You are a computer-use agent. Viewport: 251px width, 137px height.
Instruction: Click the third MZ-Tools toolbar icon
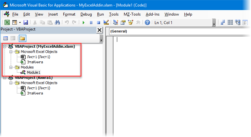pos(238,22)
